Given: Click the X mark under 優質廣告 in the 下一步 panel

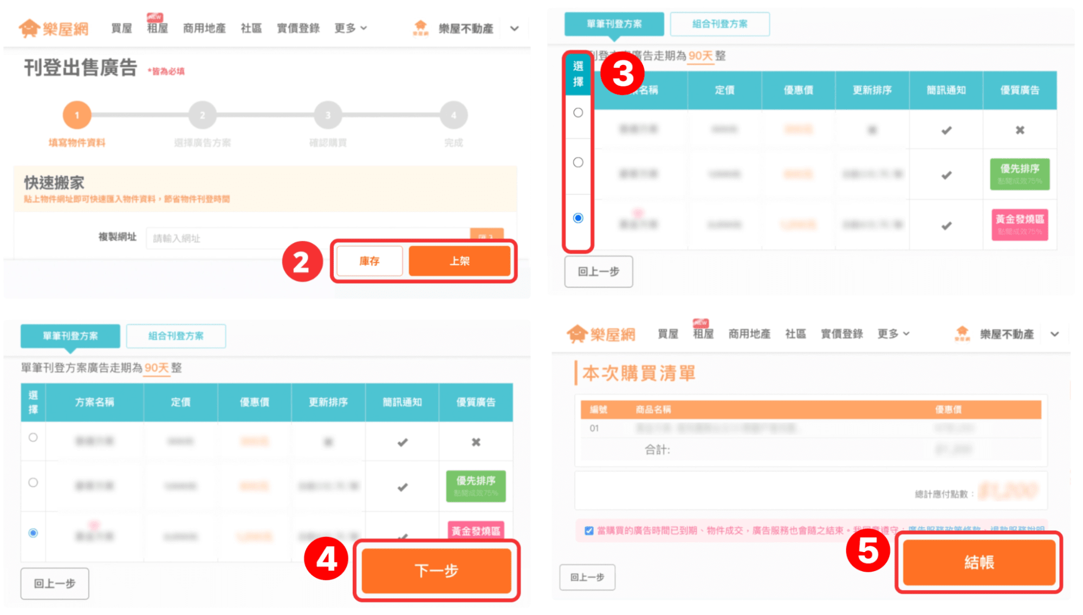Looking at the screenshot, I should pos(476,442).
